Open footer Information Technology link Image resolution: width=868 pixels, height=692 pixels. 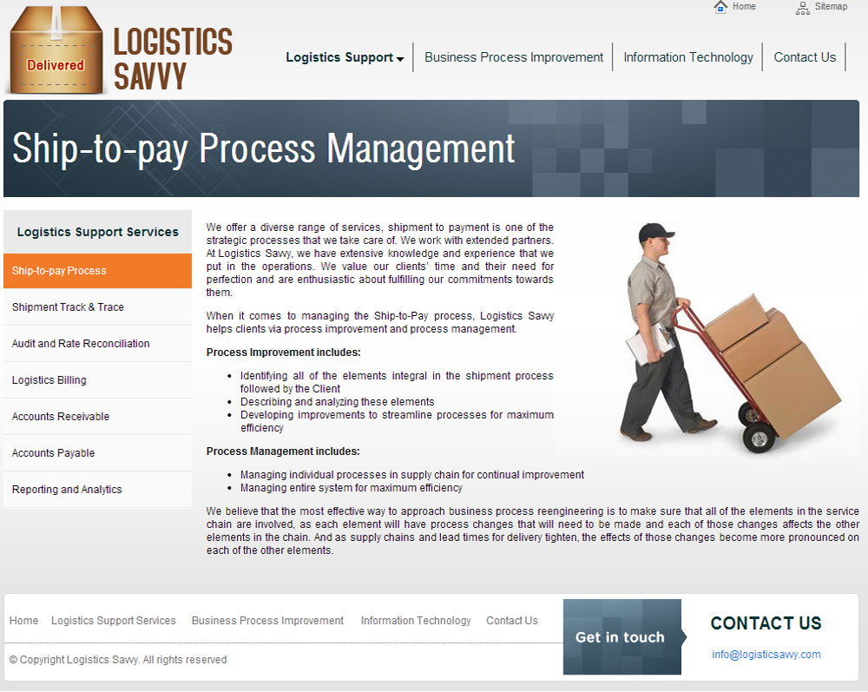tap(416, 621)
